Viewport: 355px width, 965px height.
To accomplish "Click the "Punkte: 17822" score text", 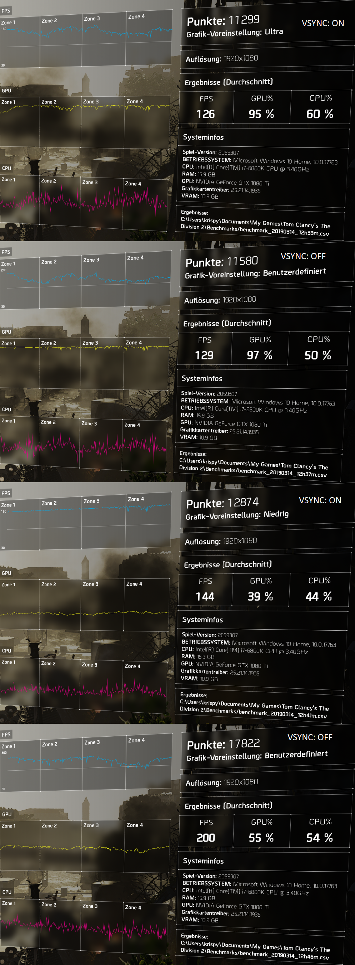I will (x=223, y=744).
